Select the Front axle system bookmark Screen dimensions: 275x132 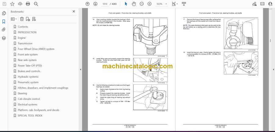(28, 55)
